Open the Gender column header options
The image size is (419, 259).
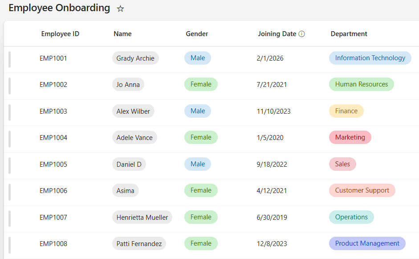tap(197, 34)
